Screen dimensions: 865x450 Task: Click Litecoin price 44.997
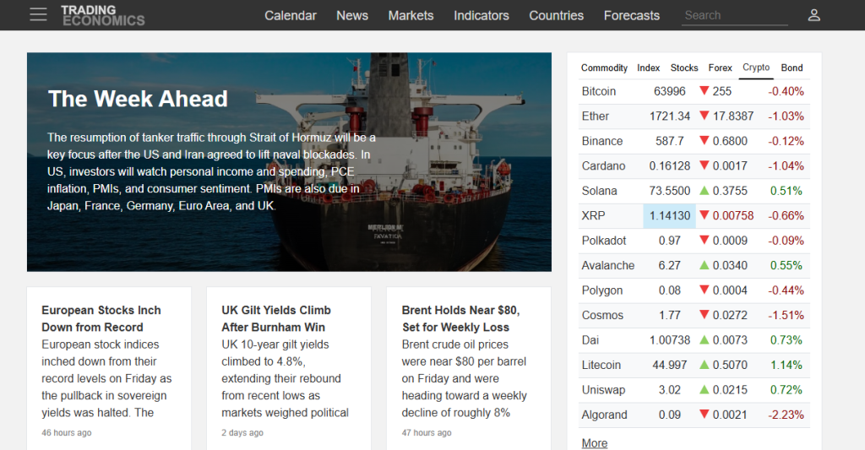[x=670, y=365]
